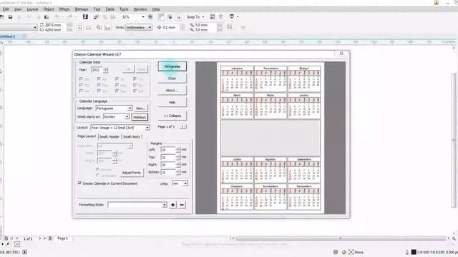The height and width of the screenshot is (257, 458).
Task: Click the zoom magnifier at the scrollbar end
Action: (x=454, y=238)
